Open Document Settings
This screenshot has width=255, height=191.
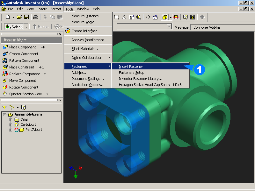click(88, 79)
